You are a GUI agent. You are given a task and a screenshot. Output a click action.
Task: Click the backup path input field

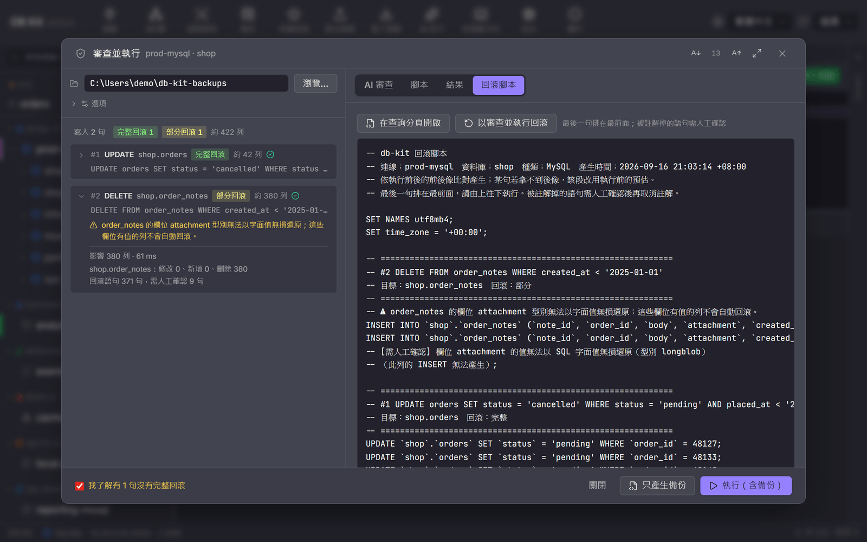coord(186,83)
